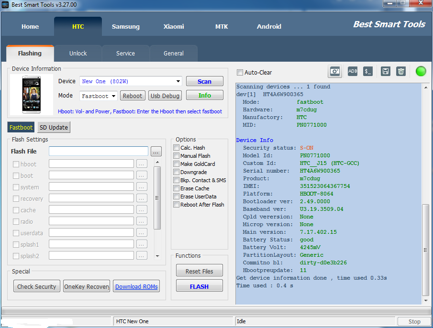Click the Check Security button
This screenshot has height=328, width=433.
36,286
